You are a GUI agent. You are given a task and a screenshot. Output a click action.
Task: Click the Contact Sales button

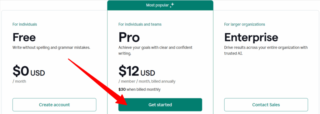pyautogui.click(x=266, y=105)
